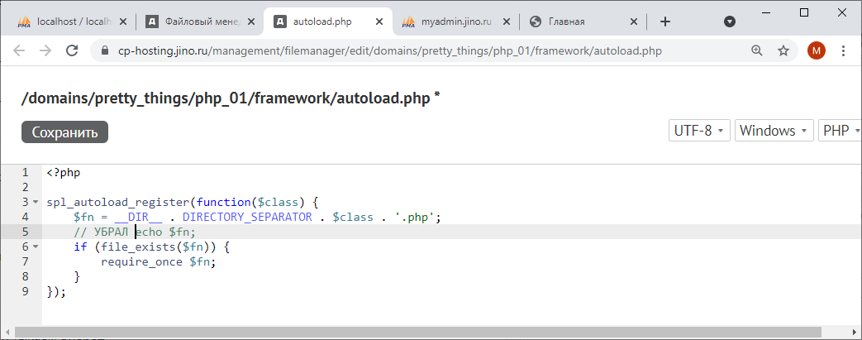Collapse code fold arrow on line 6
Viewport: 862px width, 340px height.
[x=36, y=247]
